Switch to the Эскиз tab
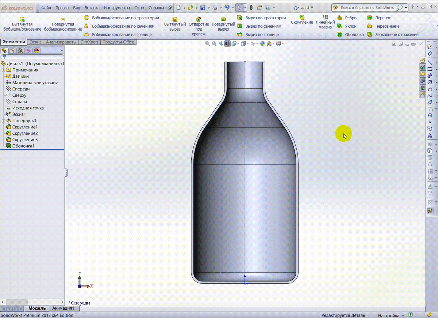 point(35,42)
